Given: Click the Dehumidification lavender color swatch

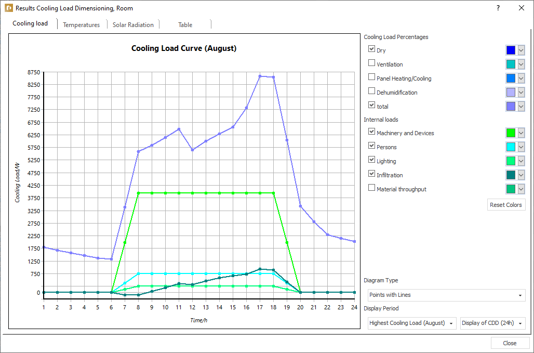Looking at the screenshot, I should (511, 93).
